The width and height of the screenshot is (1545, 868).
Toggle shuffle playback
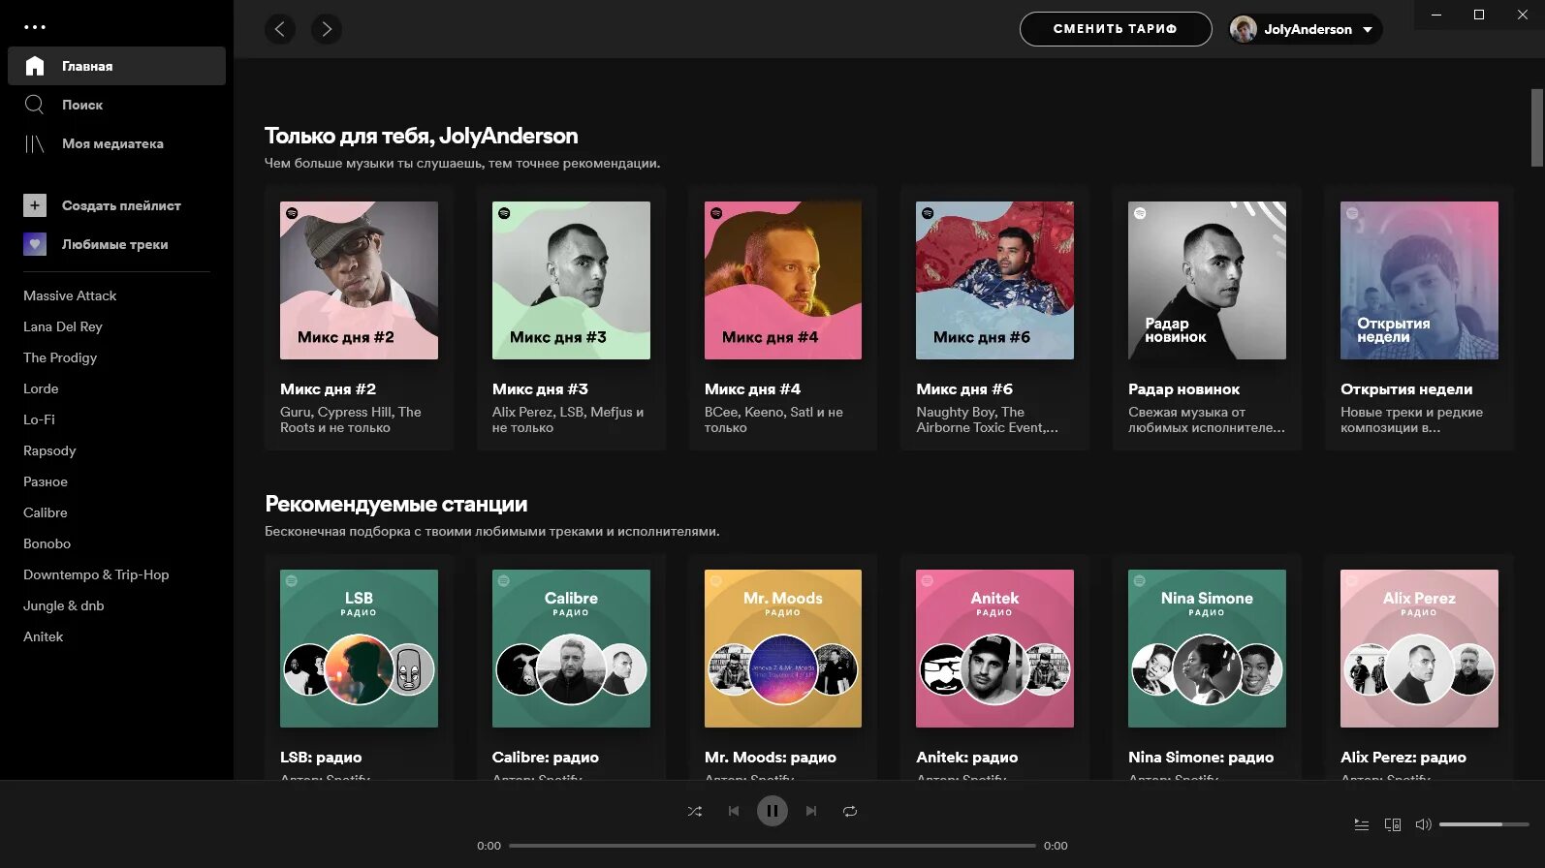[x=695, y=812]
